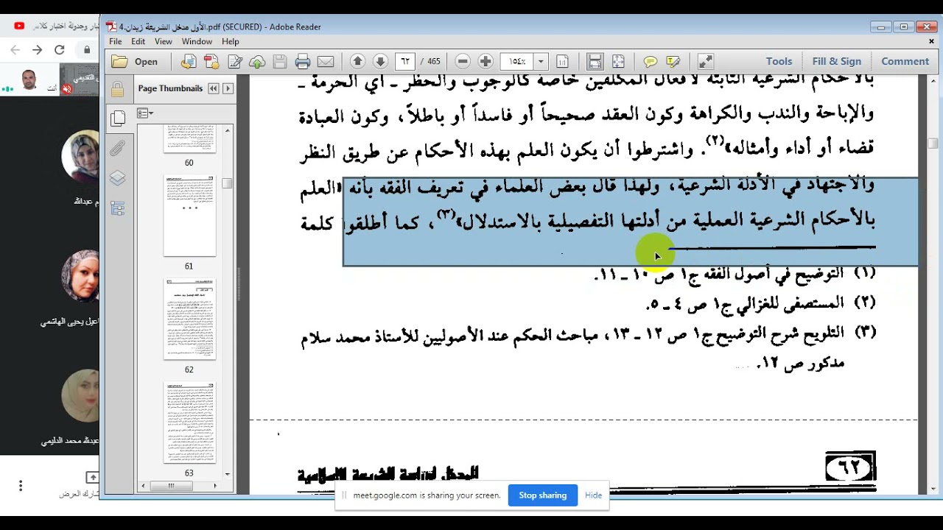Click the security padlock icon
943x530 pixels.
[117, 90]
